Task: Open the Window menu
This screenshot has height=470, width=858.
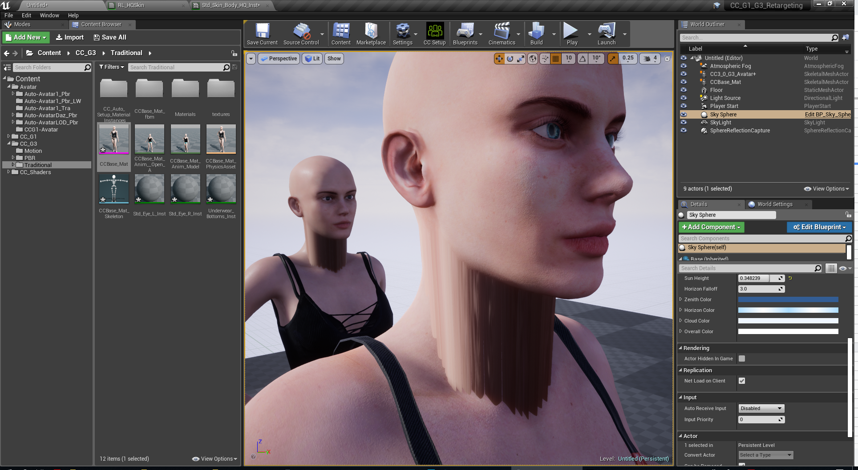Action: [x=49, y=15]
